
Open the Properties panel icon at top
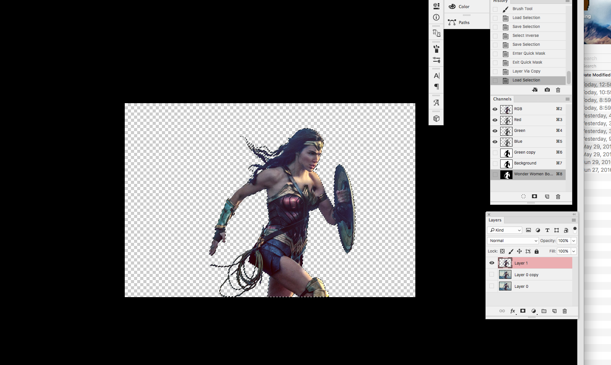(436, 6)
